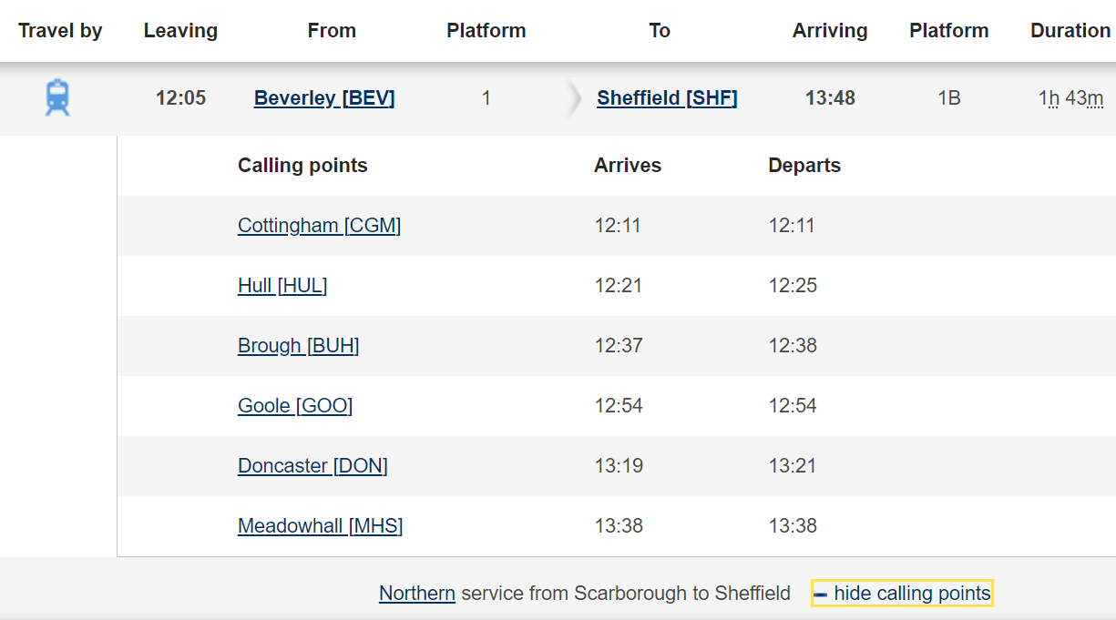Click the arrow between Beverley and Sheffield
The width and height of the screenshot is (1116, 620).
tap(573, 98)
